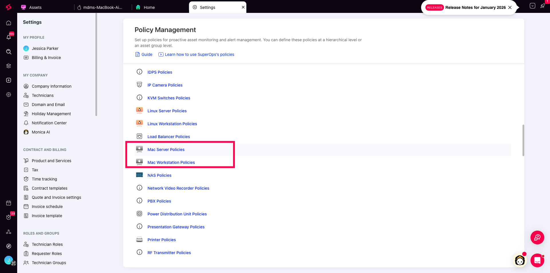Open Product and Services

click(52, 161)
